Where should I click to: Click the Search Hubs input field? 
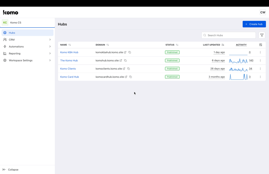[230, 35]
